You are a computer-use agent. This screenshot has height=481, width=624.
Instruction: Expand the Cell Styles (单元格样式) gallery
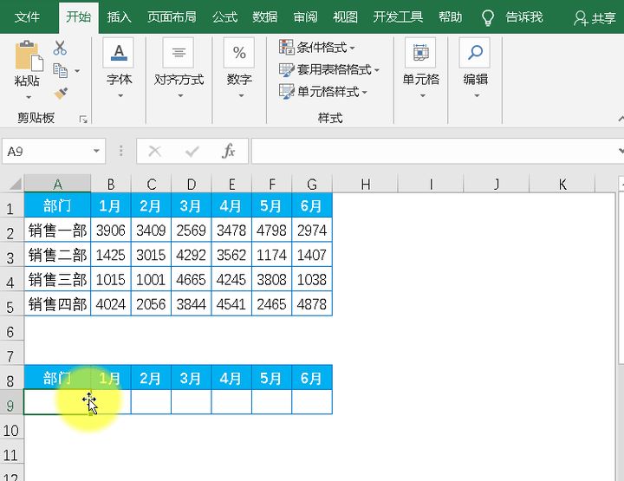323,91
